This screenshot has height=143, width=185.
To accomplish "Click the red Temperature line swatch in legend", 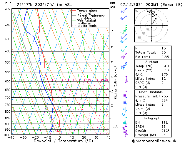I will pos(74,11).
